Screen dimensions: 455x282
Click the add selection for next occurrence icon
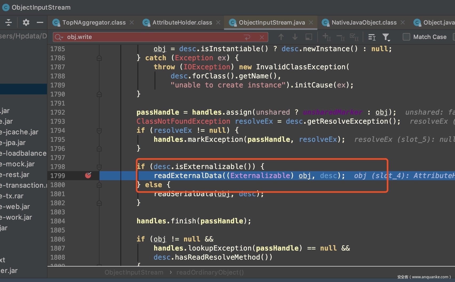326,37
